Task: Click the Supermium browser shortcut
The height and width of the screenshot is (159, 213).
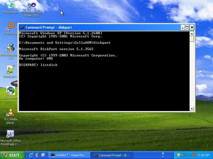Action: (11, 93)
